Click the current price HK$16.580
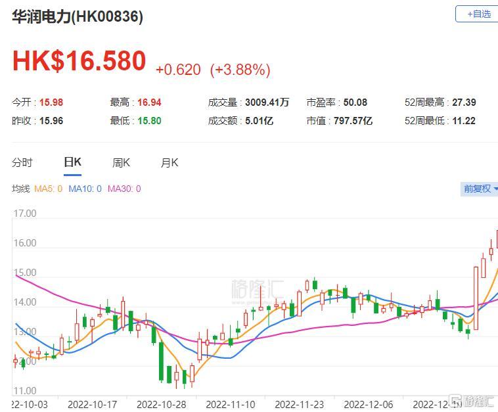The height and width of the screenshot is (412, 498). pos(79,60)
